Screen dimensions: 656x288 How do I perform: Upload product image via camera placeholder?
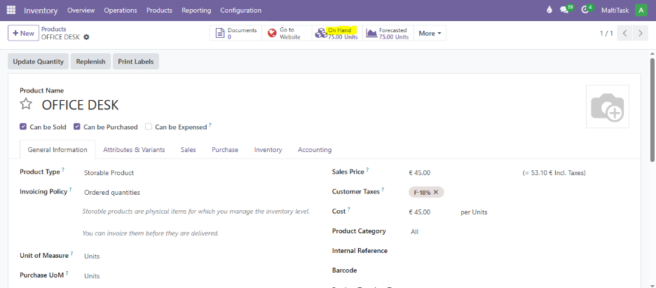click(x=607, y=107)
